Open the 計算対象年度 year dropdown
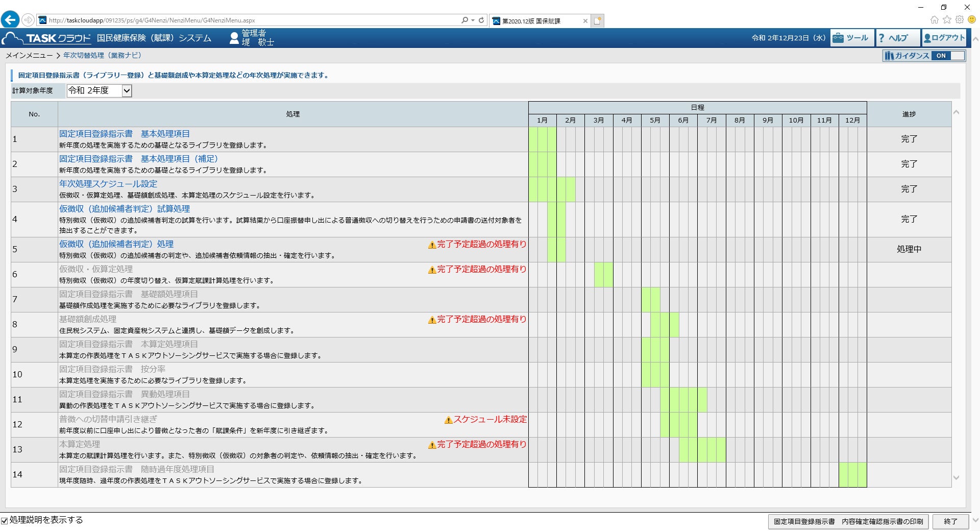This screenshot has width=980, height=531. (x=100, y=91)
